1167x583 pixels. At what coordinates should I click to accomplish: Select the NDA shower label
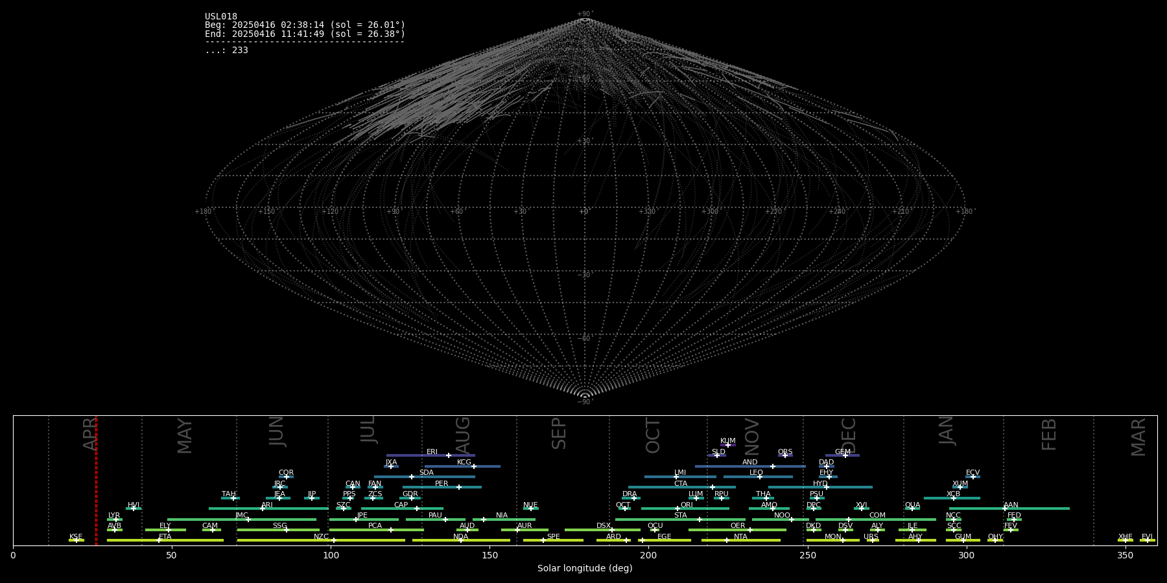click(461, 537)
